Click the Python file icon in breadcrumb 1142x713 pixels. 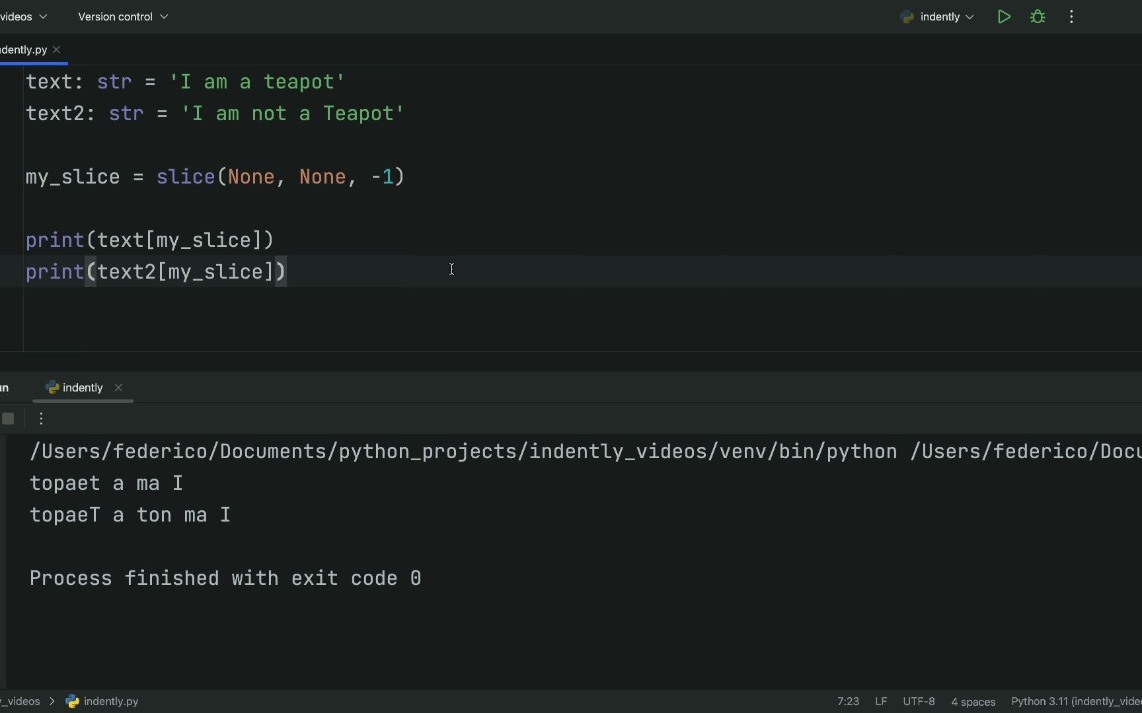click(73, 701)
